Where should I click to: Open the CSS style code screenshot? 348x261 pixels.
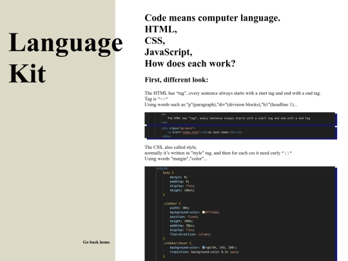coord(240,214)
